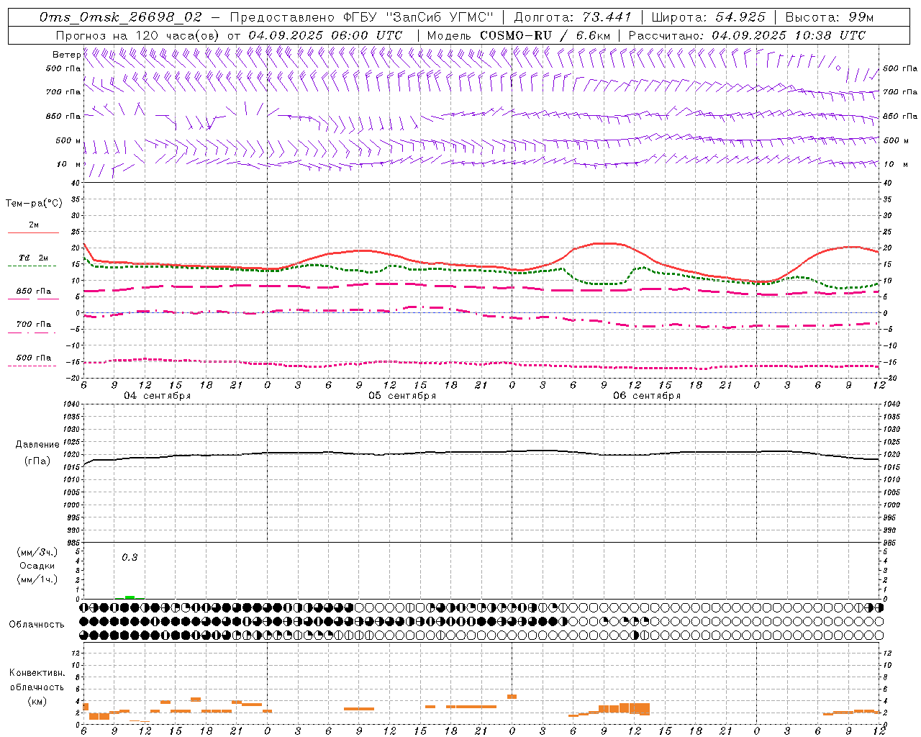Click the 10 м wind level label on left axis
The height and width of the screenshot is (737, 921).
69,164
